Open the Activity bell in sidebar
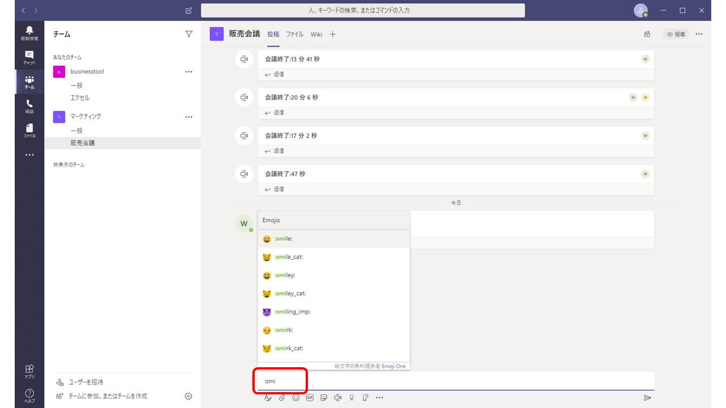Screen dimensions: 726x408 (29, 33)
